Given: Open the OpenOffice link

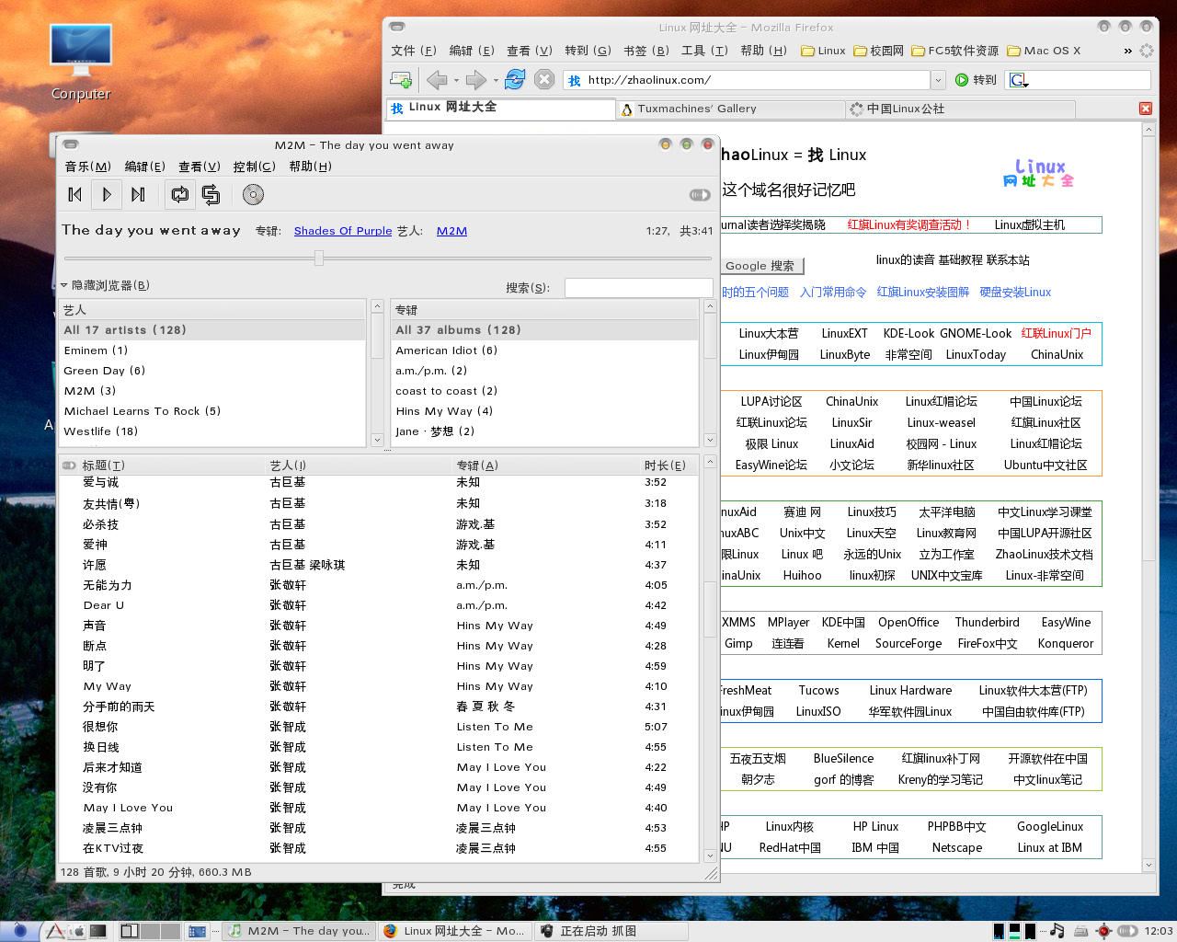Looking at the screenshot, I should (908, 622).
